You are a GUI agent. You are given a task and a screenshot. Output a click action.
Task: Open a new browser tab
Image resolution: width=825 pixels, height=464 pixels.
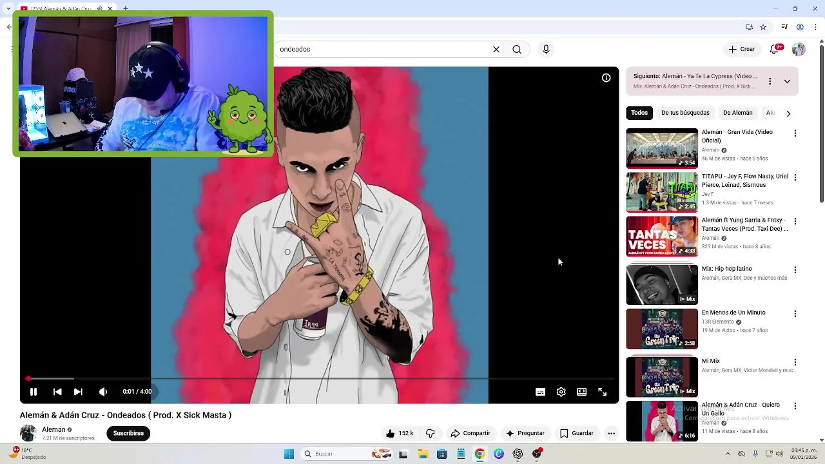[x=125, y=8]
